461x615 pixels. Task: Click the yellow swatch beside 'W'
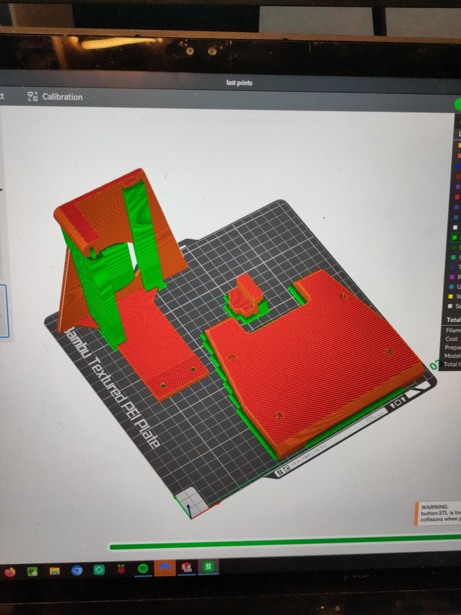[x=450, y=297]
